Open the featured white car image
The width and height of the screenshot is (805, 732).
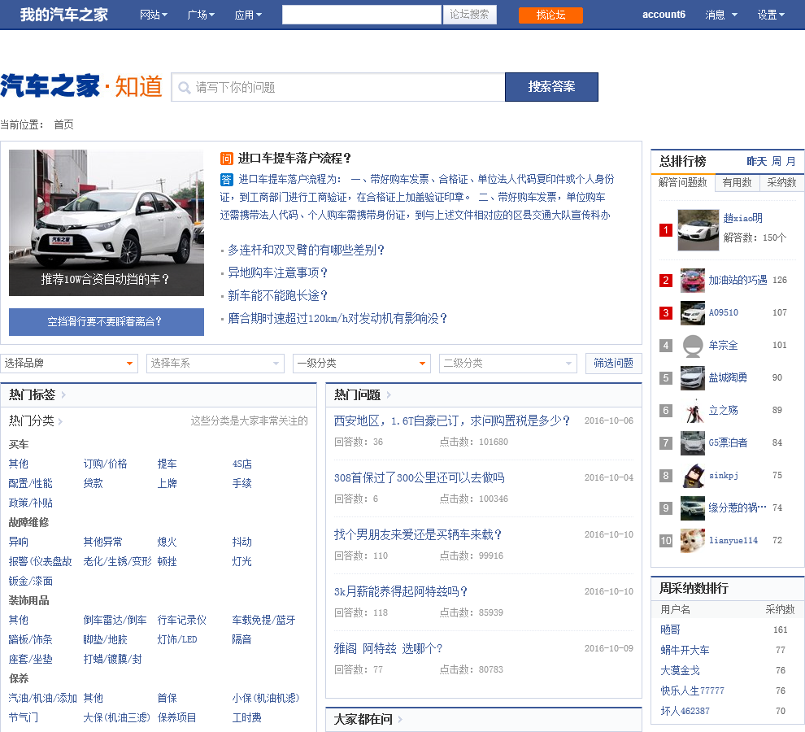pyautogui.click(x=107, y=222)
